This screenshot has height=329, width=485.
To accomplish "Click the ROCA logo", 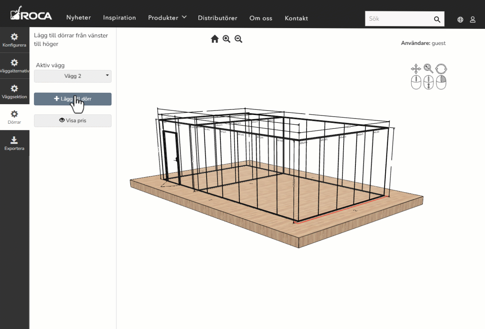I will tap(31, 14).
